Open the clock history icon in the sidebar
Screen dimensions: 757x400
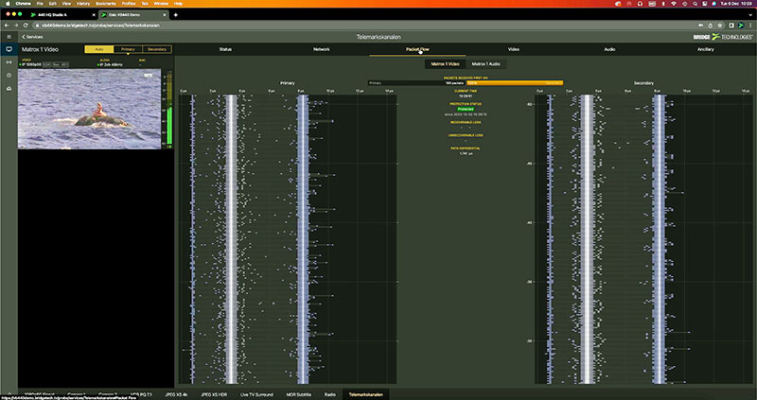(x=9, y=76)
